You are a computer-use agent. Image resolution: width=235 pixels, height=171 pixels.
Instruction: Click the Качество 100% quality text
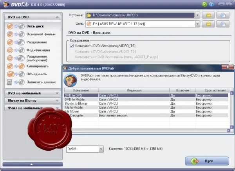pyautogui.click(x=136, y=149)
